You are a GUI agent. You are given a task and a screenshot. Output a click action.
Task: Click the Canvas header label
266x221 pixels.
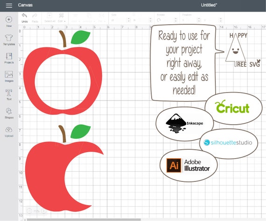[25, 5]
